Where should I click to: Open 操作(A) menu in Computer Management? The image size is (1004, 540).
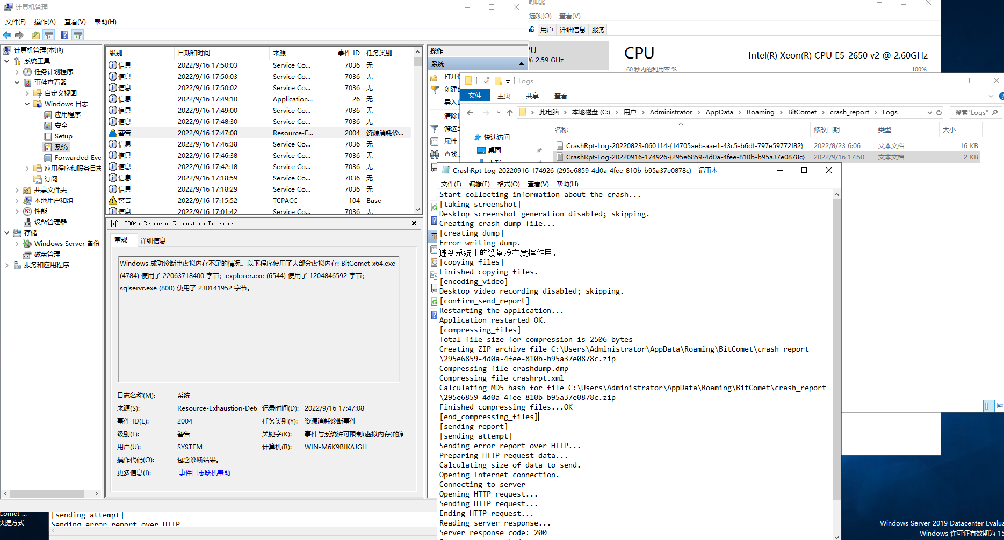click(45, 21)
